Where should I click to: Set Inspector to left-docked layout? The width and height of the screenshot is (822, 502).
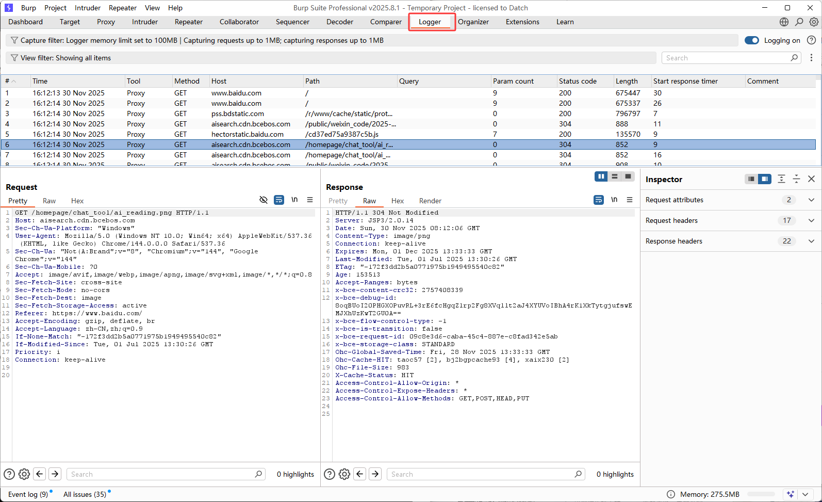pyautogui.click(x=751, y=179)
